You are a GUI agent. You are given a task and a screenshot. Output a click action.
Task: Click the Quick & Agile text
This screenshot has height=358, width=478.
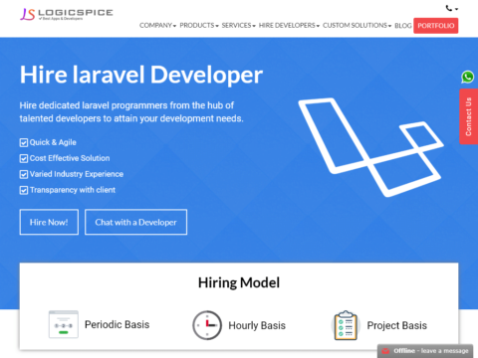tap(53, 142)
